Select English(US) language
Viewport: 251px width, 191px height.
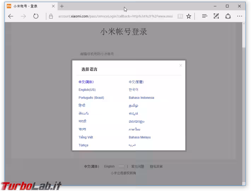(87, 90)
